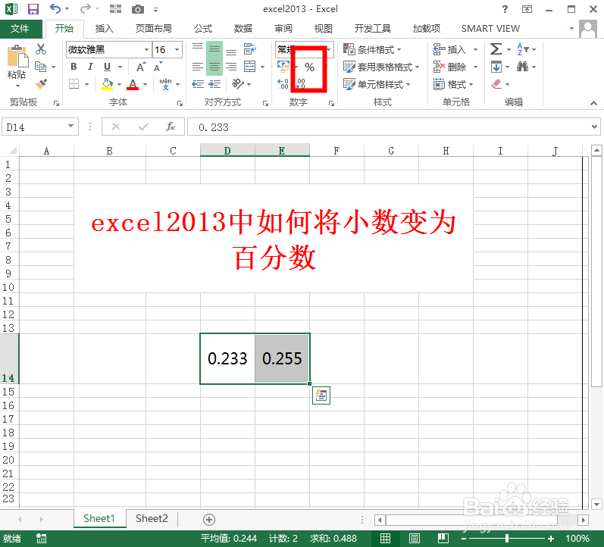Switch to Page Layout view in status bar
Image resolution: width=604 pixels, height=547 pixels.
coord(415,538)
